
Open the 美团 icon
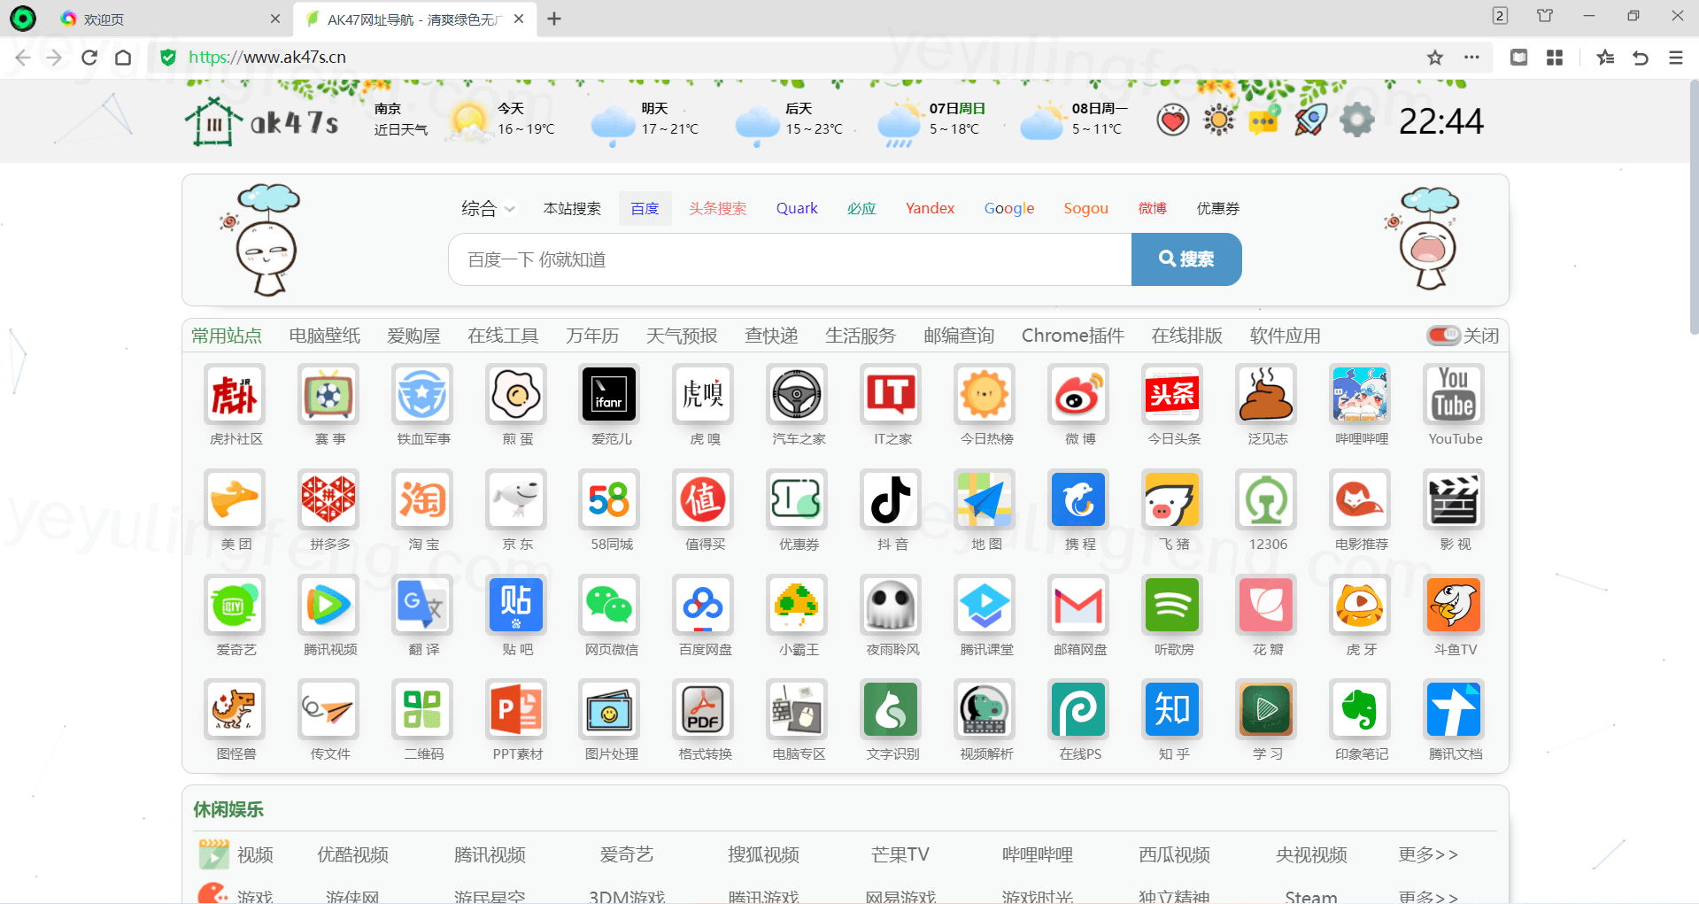click(234, 499)
